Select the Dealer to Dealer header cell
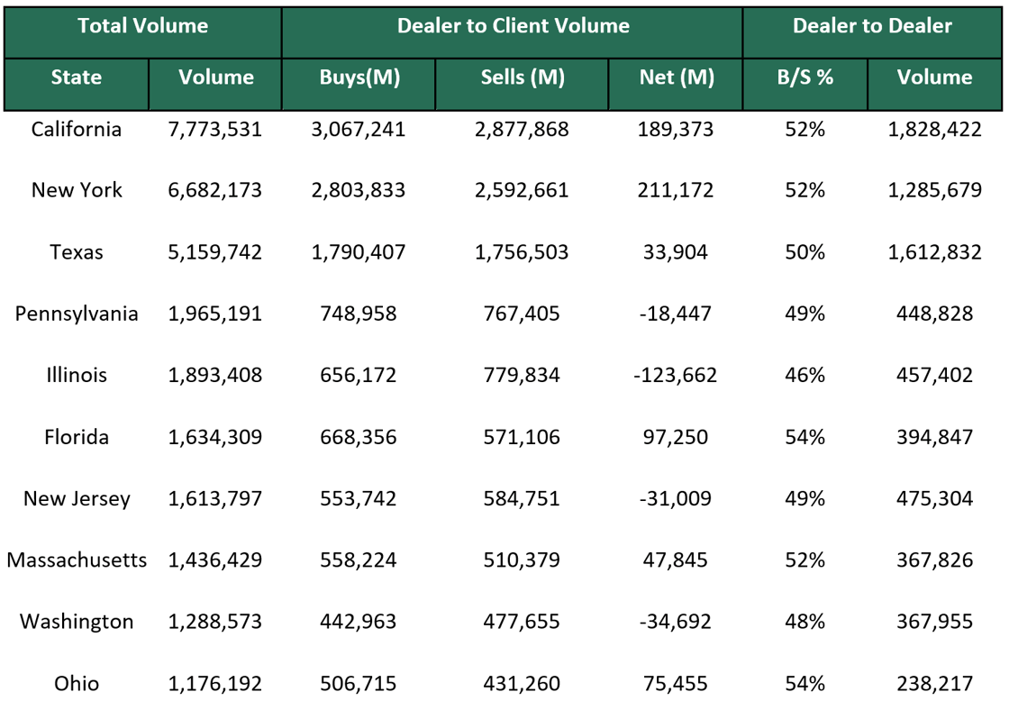This screenshot has width=1009, height=710. click(872, 32)
